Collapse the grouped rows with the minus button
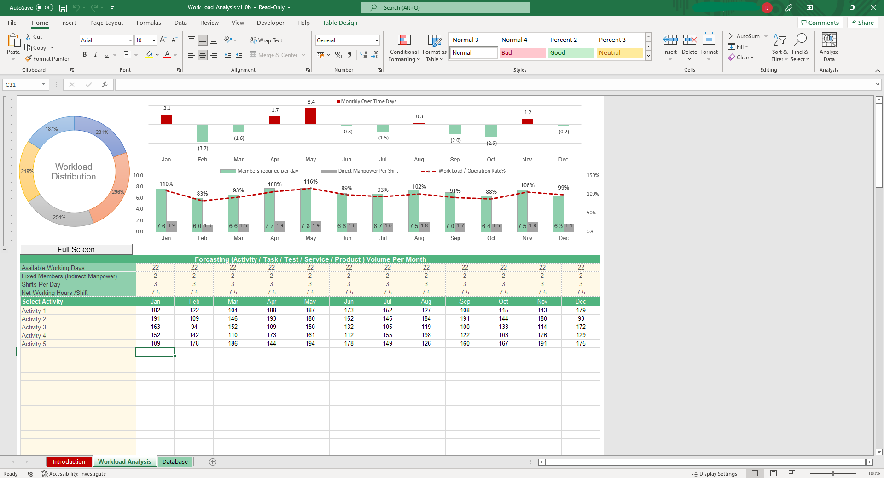Screen dimensions: 884x478 coord(5,249)
